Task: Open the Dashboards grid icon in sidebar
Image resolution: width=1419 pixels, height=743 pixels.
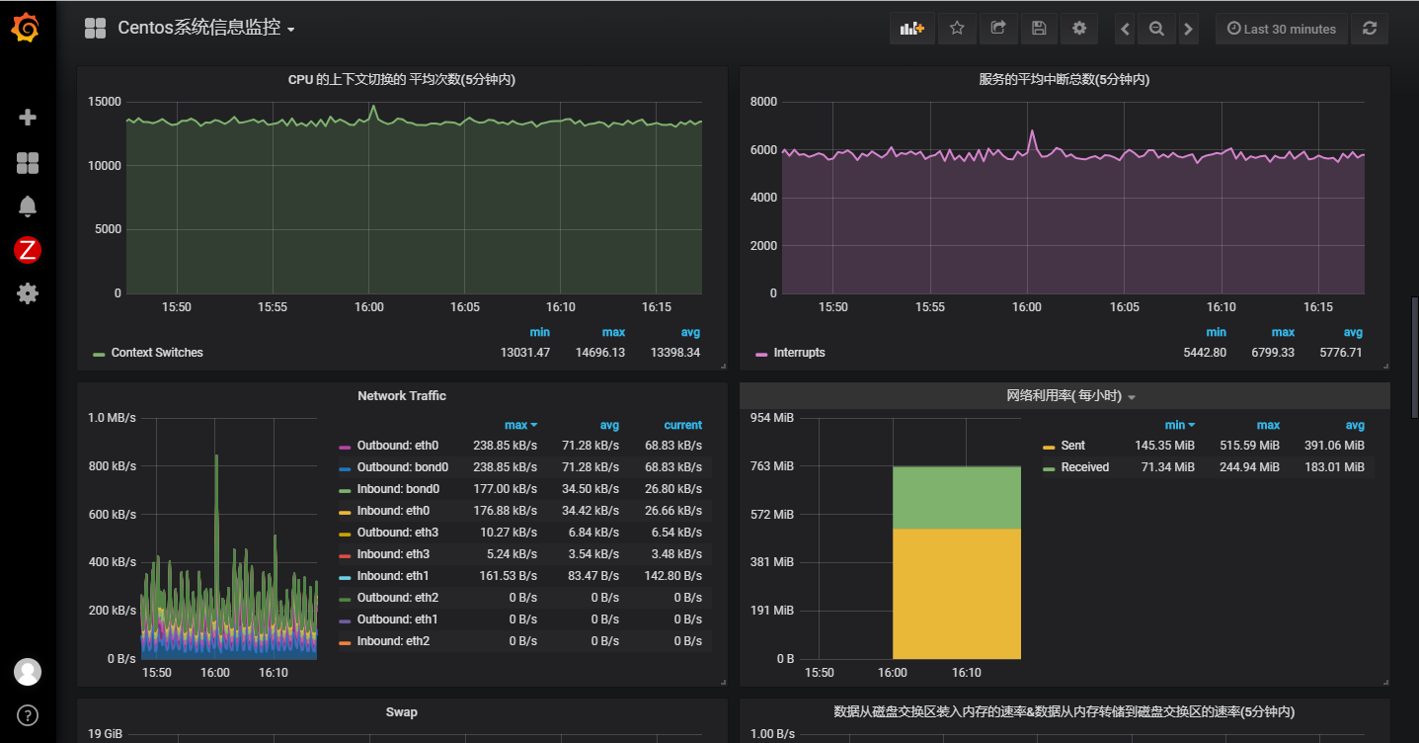Action: 28,163
